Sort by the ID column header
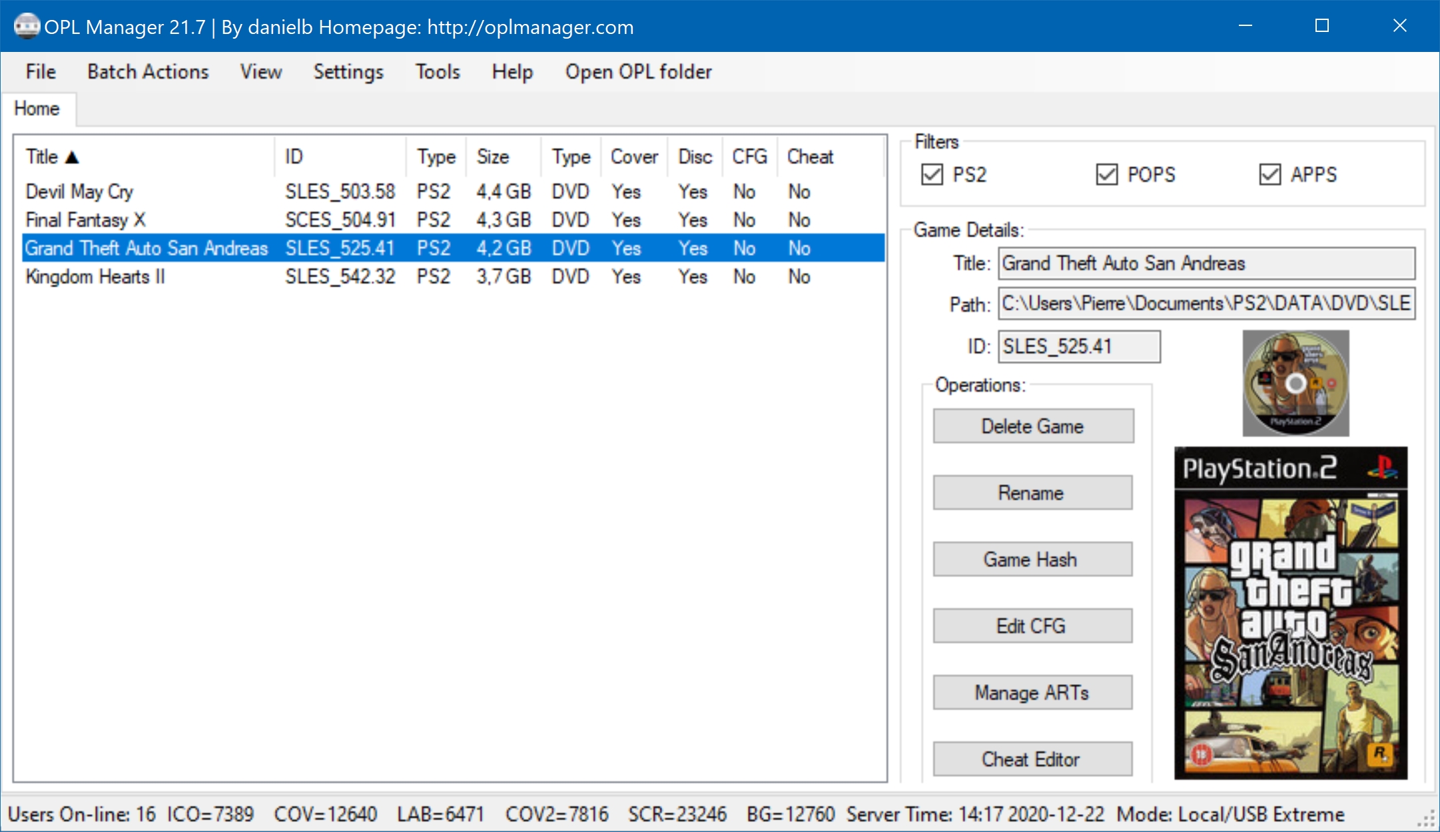This screenshot has width=1440, height=832. click(x=340, y=157)
